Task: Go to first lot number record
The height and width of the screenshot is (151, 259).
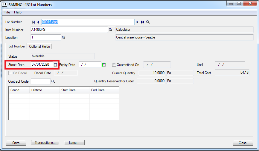Action: (x=33, y=22)
